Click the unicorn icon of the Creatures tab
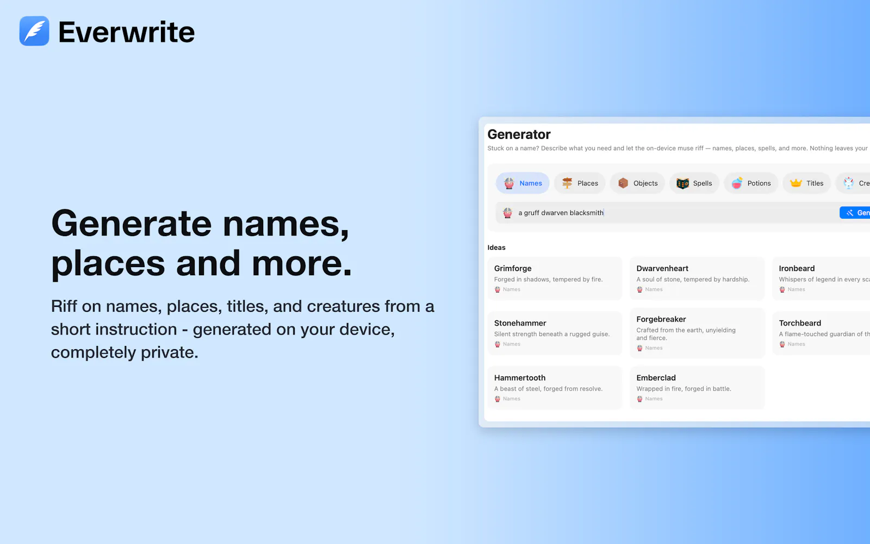Screen dimensions: 870x544 tap(848, 183)
